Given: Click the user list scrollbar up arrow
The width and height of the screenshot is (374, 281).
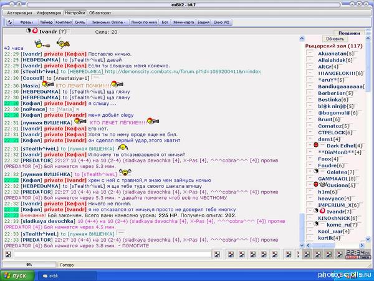Looking at the screenshot, I should pos(368,38).
